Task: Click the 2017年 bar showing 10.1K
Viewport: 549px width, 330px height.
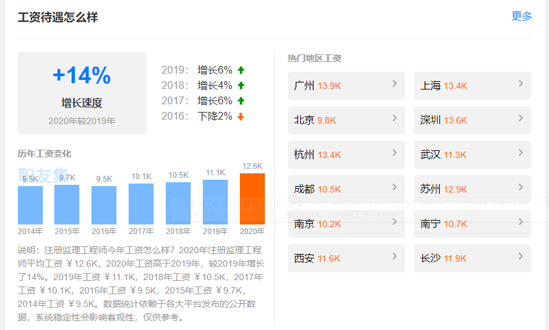Action: (141, 204)
